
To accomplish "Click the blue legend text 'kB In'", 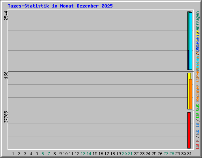I will point(198,129).
